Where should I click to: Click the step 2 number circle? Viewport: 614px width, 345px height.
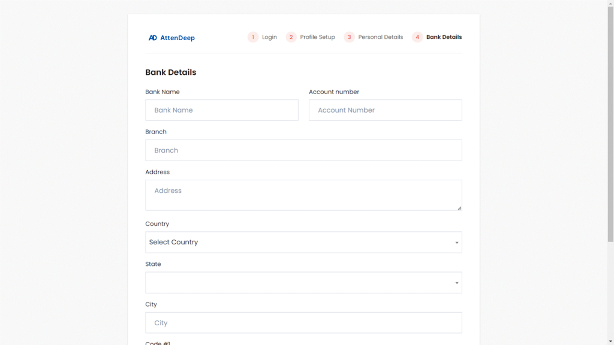tap(291, 37)
